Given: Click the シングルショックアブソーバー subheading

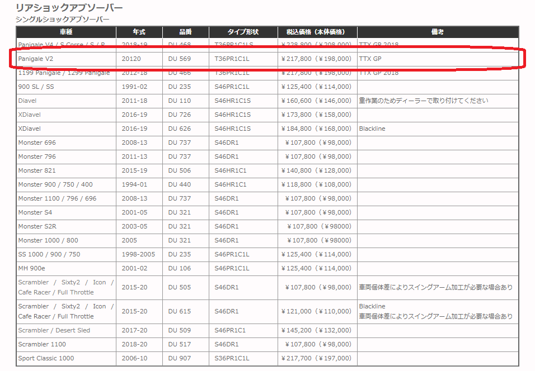Looking at the screenshot, I should [x=63, y=20].
